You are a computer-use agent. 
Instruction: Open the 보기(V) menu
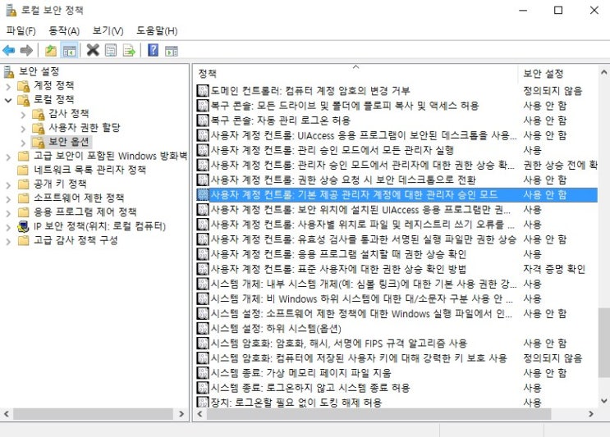pos(108,31)
